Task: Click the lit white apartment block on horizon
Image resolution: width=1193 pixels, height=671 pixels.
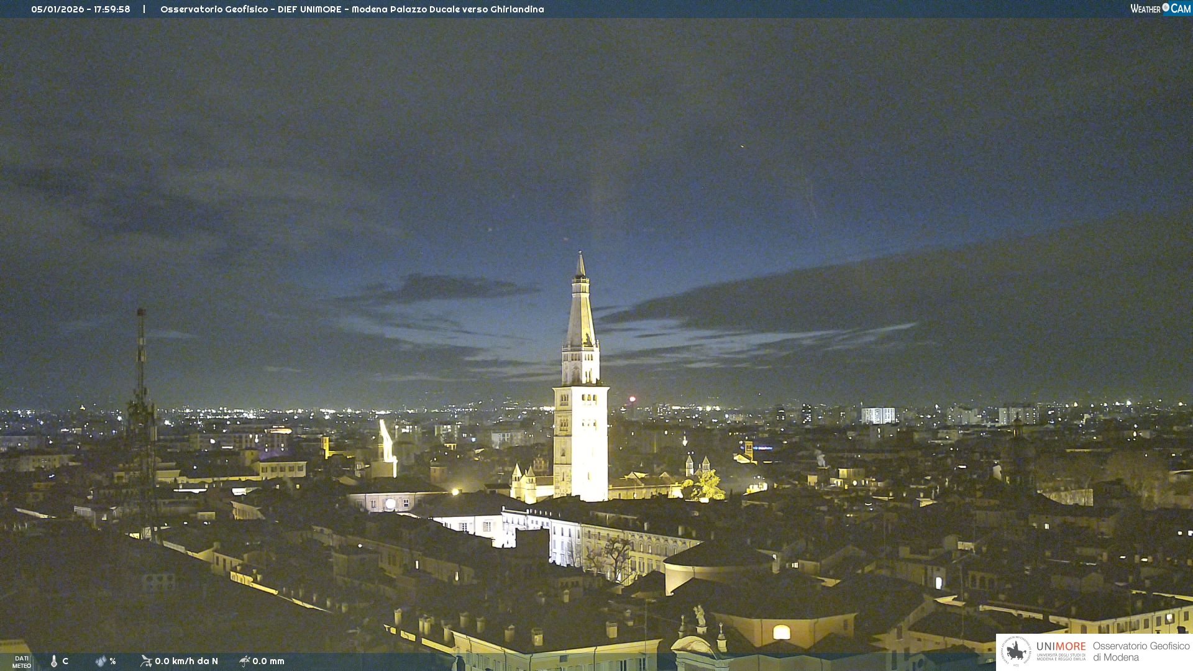Action: tap(878, 415)
